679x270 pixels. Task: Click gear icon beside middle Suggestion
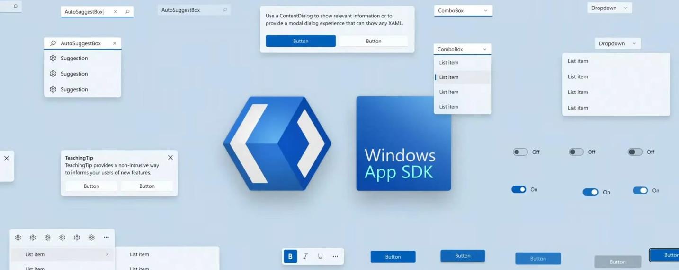coord(53,74)
